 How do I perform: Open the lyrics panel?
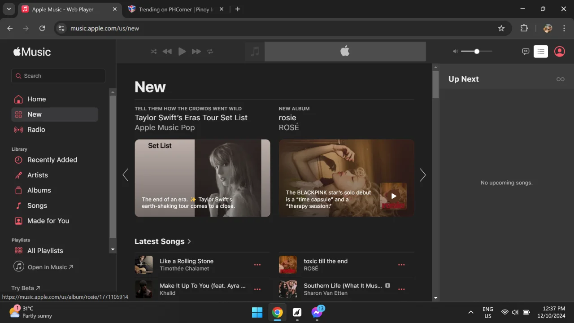[526, 52]
